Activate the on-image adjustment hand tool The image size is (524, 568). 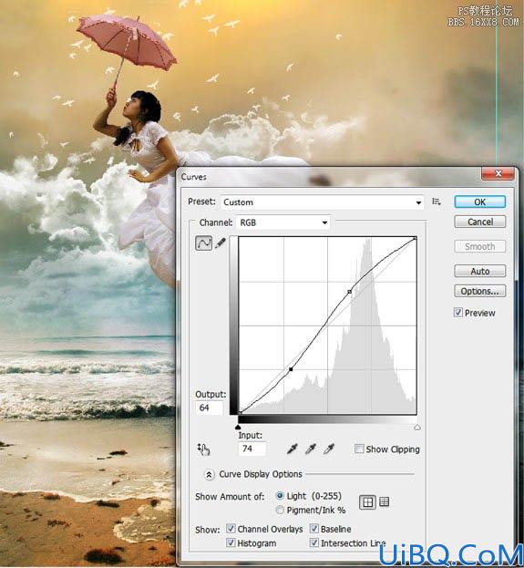coord(203,449)
